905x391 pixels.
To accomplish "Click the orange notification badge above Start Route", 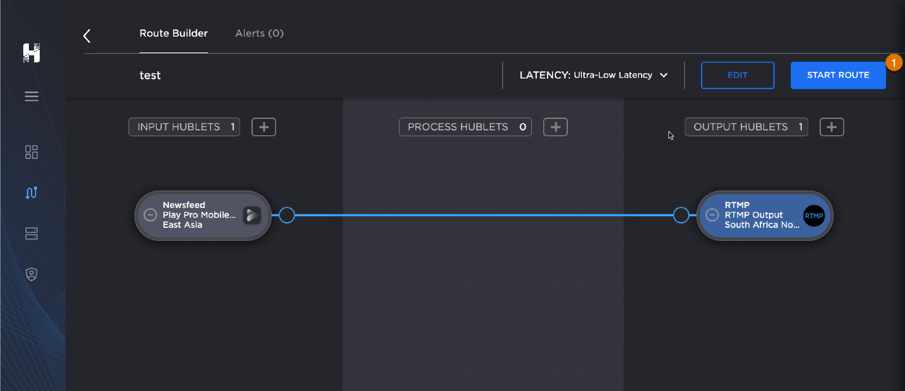I will tap(894, 63).
